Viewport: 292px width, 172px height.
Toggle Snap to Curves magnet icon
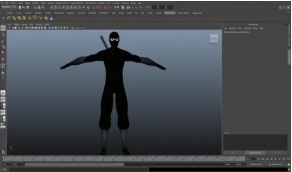(x=97, y=8)
